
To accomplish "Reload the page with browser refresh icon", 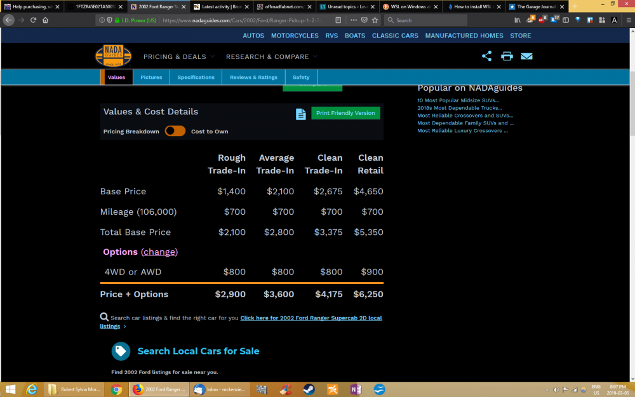I will click(x=32, y=20).
